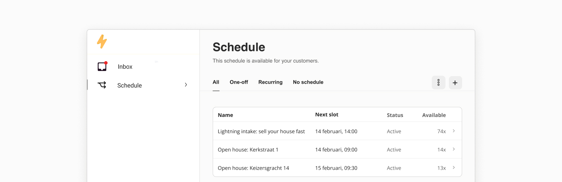Expand the Schedule sidebar chevron
562x182 pixels.
coord(186,85)
